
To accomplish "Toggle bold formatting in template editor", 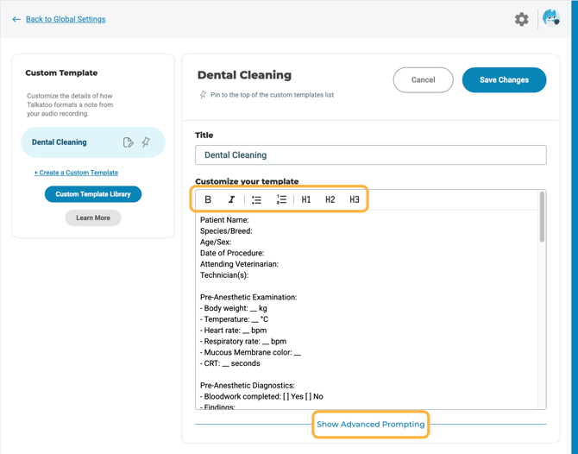I will tap(208, 199).
